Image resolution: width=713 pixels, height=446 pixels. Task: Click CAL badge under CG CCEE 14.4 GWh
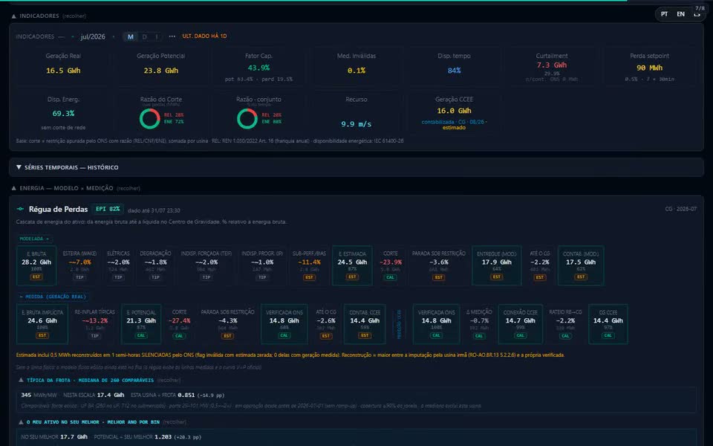608,335
